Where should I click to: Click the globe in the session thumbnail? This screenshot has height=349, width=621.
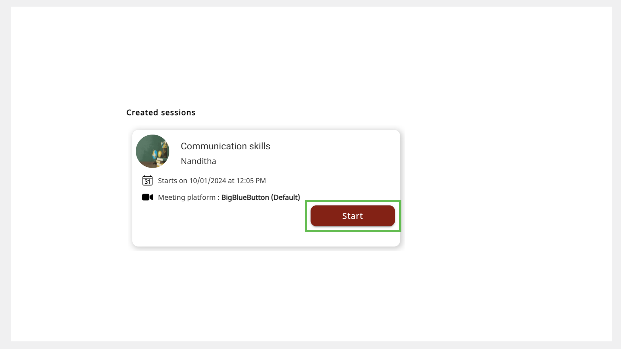click(x=155, y=154)
